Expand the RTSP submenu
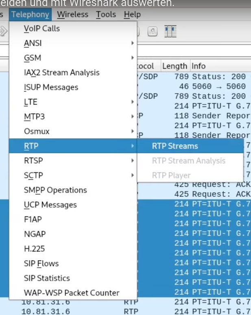This screenshot has height=315, width=251. (x=73, y=160)
